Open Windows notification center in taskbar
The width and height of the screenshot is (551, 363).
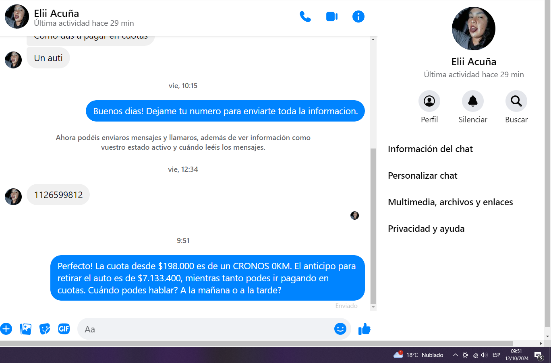(539, 355)
